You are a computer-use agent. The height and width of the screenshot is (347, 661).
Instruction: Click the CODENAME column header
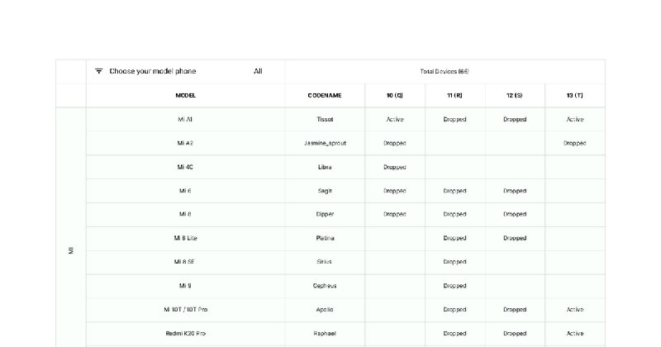click(x=325, y=95)
